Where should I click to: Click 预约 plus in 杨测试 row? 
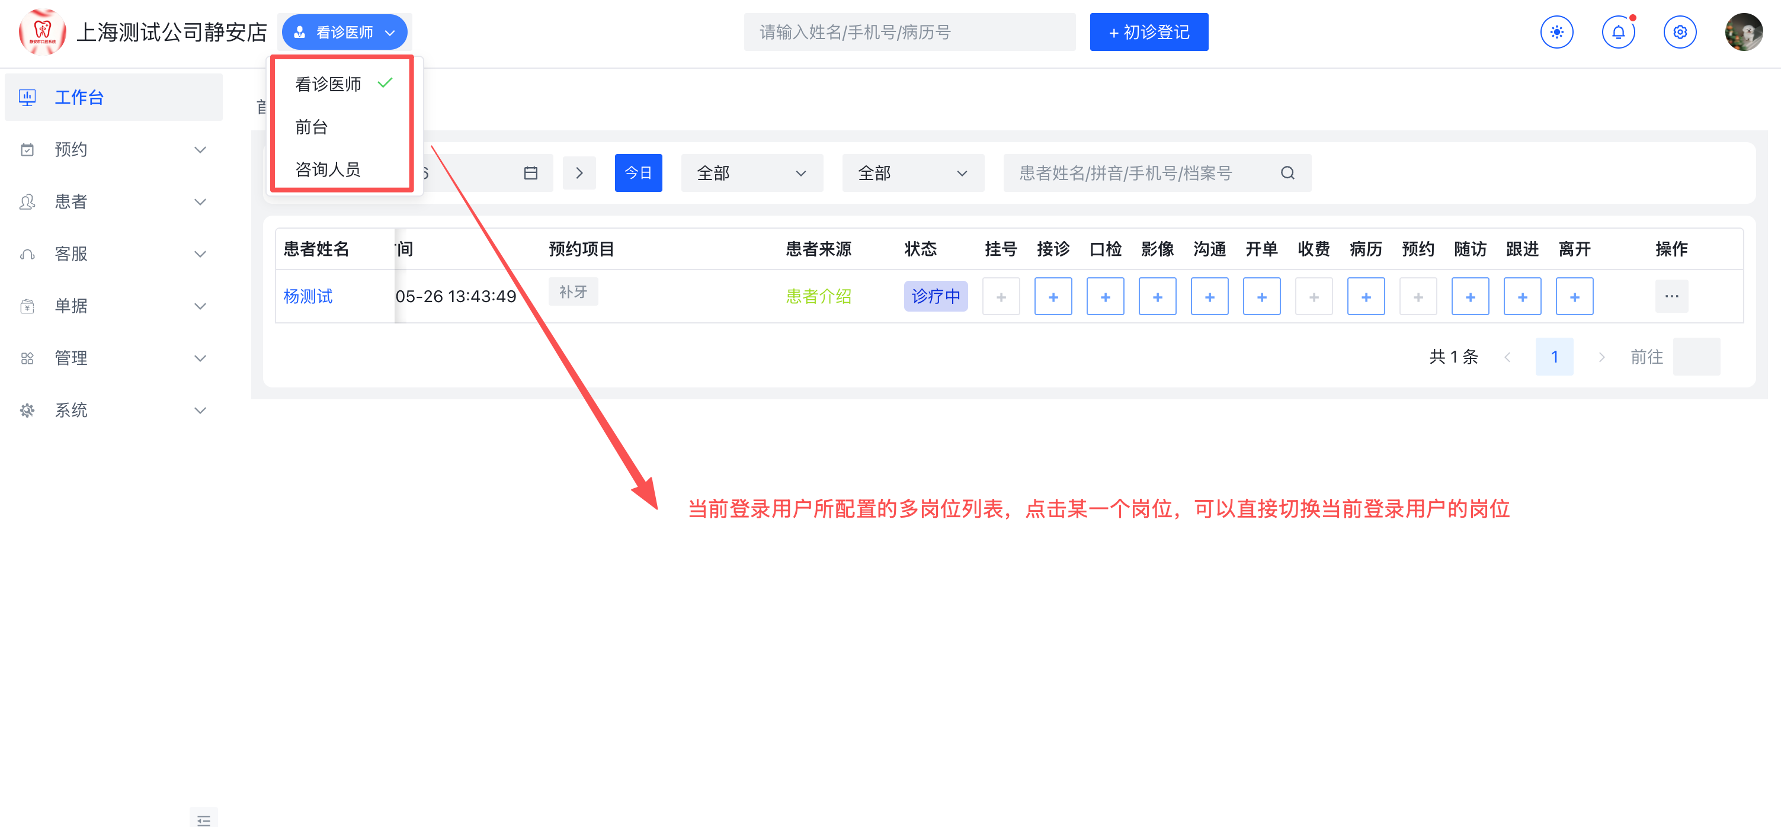(1418, 297)
